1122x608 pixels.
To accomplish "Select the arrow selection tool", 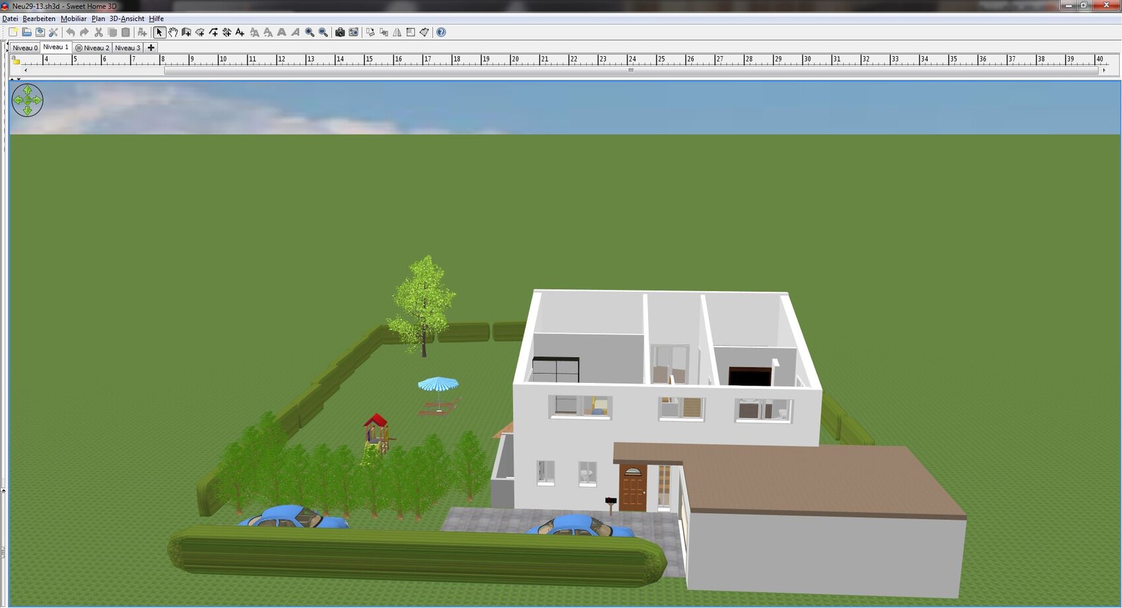I will tap(159, 32).
